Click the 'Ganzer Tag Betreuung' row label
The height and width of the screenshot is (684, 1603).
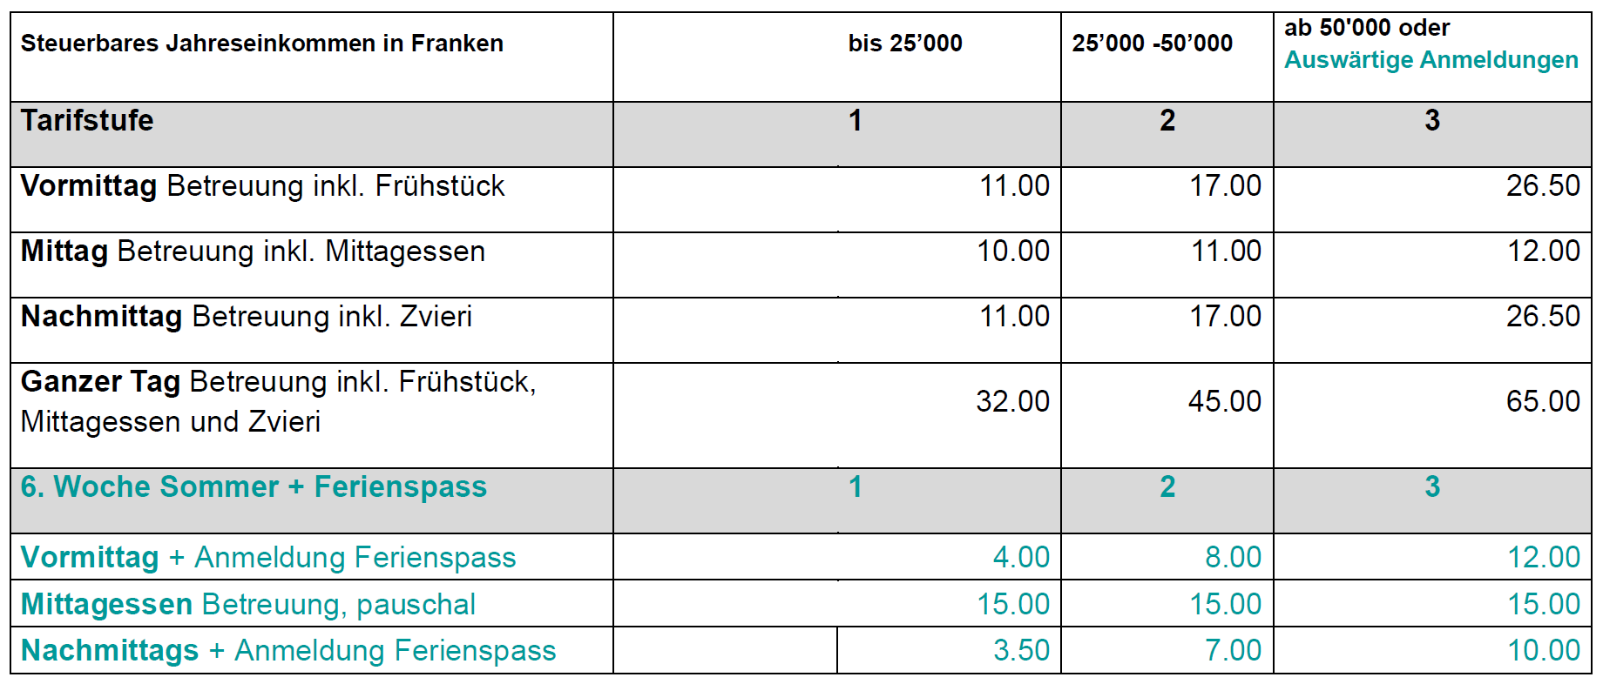pyautogui.click(x=278, y=383)
